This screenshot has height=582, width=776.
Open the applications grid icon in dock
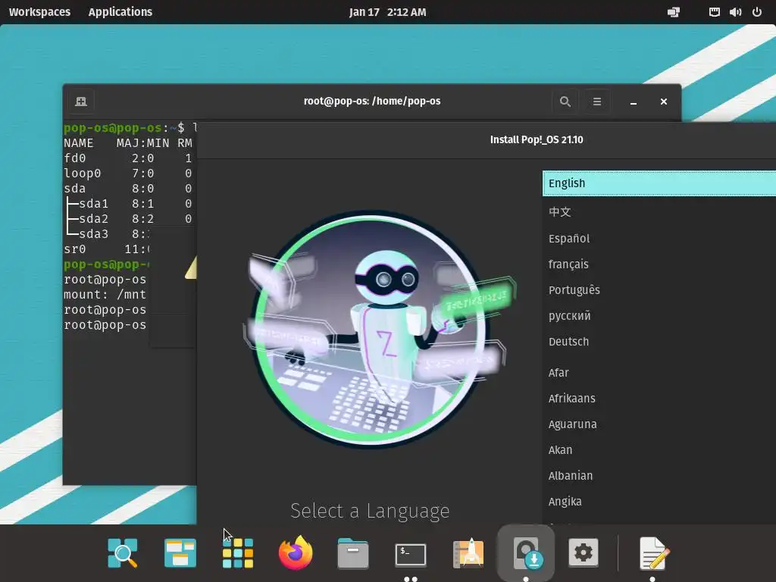[x=238, y=552]
